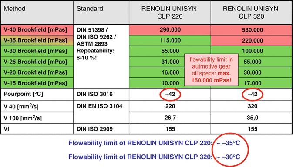The width and height of the screenshot is (293, 167).
Task: Click the ~ –35°C value
Action: point(228,143)
